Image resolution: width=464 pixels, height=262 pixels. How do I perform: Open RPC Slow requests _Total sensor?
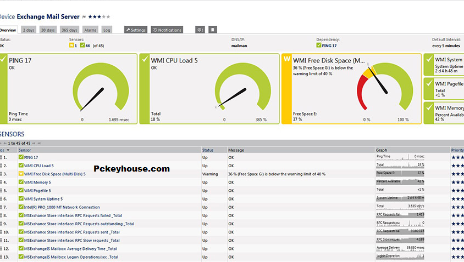point(72,240)
